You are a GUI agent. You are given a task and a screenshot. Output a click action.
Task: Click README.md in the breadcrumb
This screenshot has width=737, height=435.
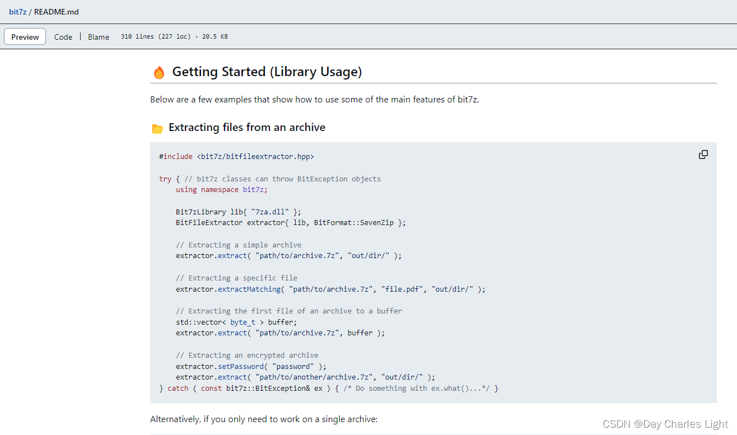(x=56, y=12)
